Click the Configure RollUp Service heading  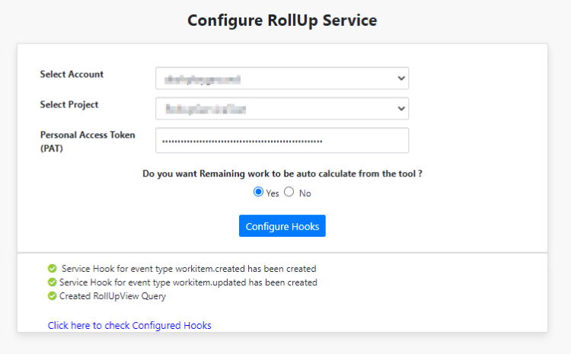point(282,21)
